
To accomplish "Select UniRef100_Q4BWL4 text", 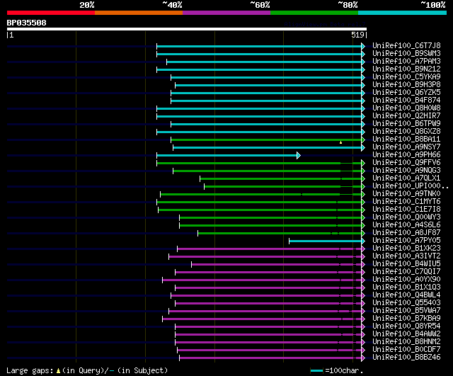I will (406, 295).
